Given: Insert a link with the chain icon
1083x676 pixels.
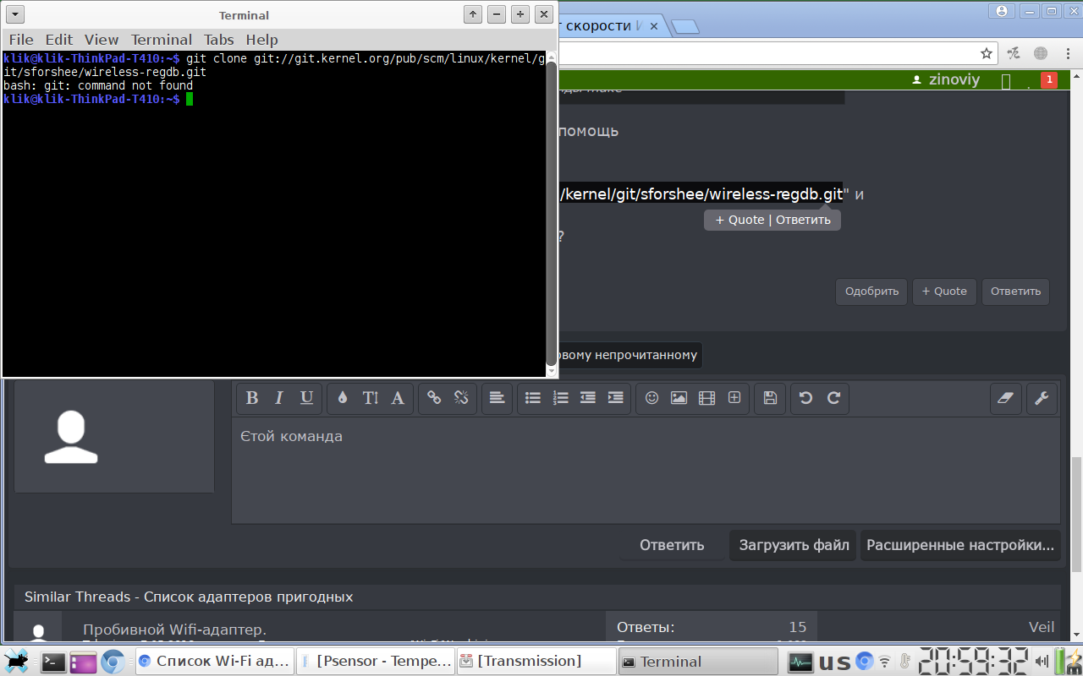Looking at the screenshot, I should (434, 398).
